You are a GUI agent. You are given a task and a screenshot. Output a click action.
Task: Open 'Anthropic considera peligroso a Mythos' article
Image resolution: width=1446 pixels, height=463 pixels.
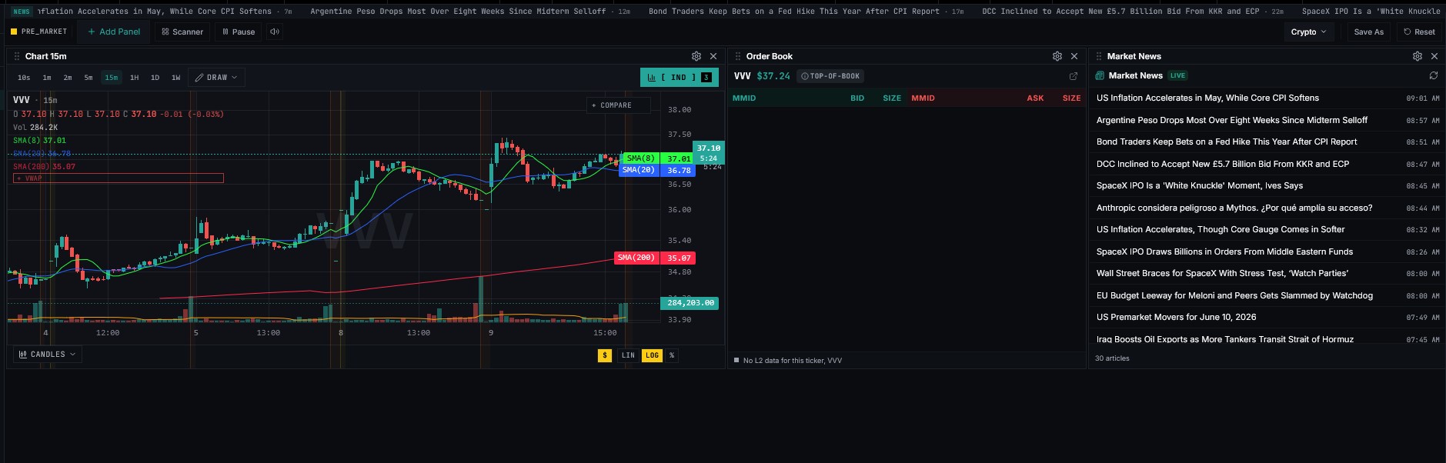(x=1267, y=208)
